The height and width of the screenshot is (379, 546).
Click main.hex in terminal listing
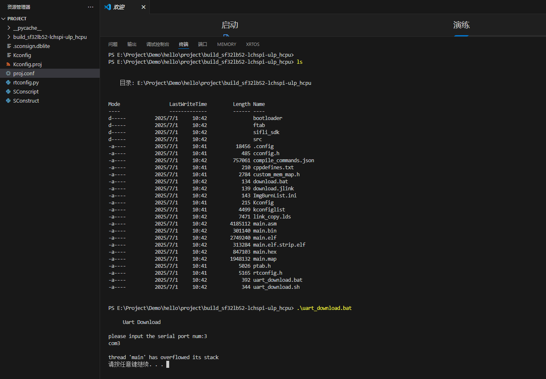pos(265,252)
